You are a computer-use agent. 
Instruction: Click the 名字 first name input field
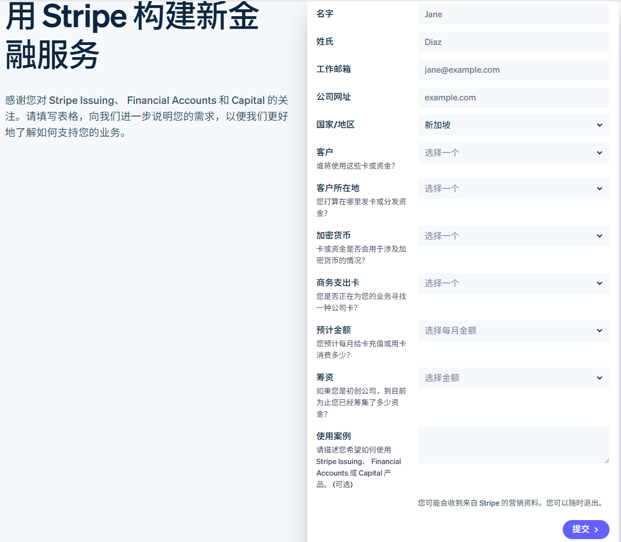(513, 14)
